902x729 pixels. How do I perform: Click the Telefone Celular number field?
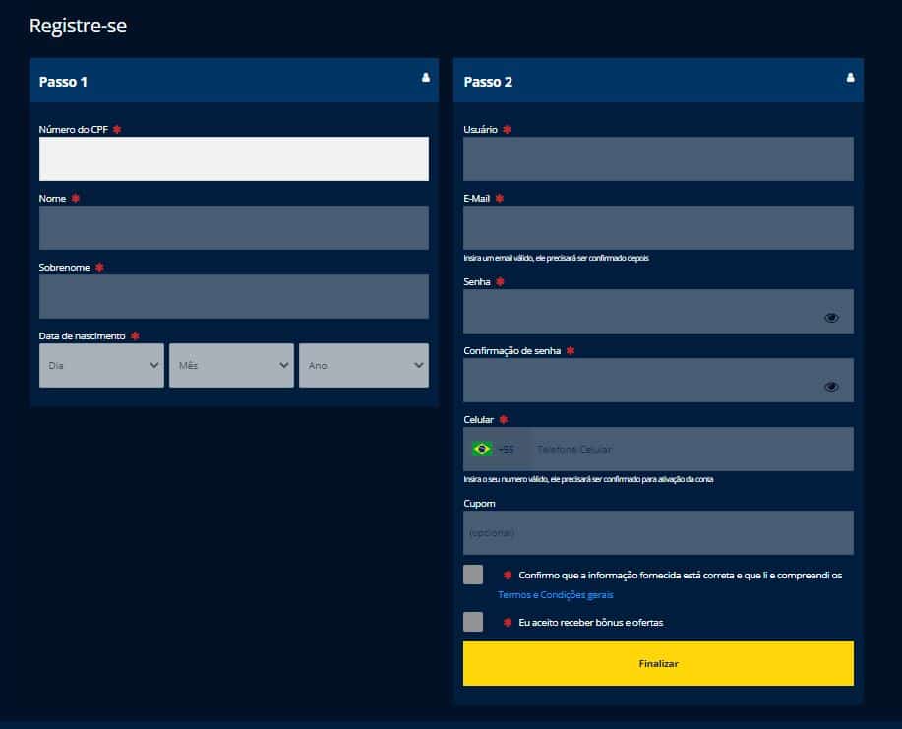pyautogui.click(x=689, y=450)
